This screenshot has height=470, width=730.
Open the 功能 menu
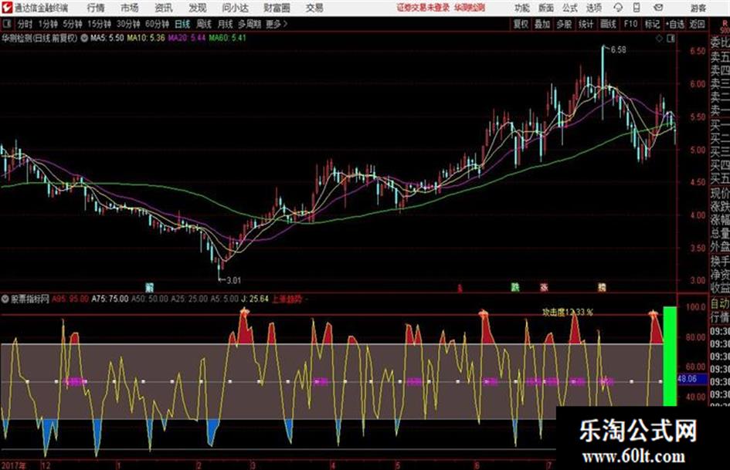[522, 8]
